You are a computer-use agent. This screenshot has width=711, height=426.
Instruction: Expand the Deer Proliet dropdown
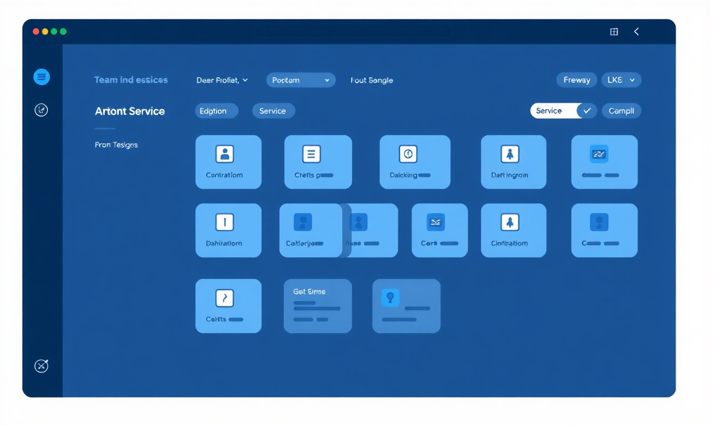tap(222, 80)
